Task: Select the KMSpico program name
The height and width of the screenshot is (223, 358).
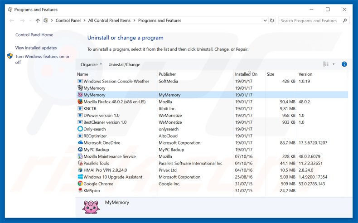Action: [x=92, y=190]
